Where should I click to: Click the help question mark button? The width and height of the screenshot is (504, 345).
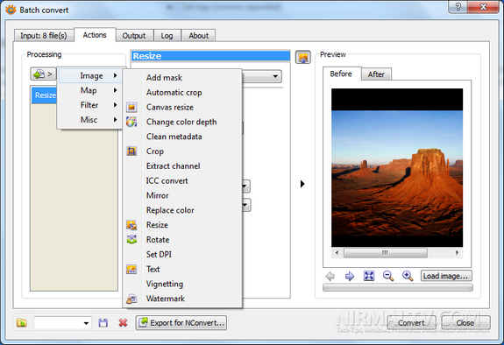[x=458, y=7]
